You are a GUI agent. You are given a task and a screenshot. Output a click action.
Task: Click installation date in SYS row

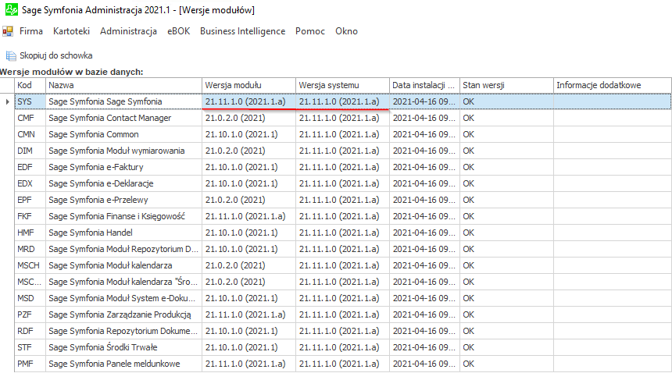point(425,101)
